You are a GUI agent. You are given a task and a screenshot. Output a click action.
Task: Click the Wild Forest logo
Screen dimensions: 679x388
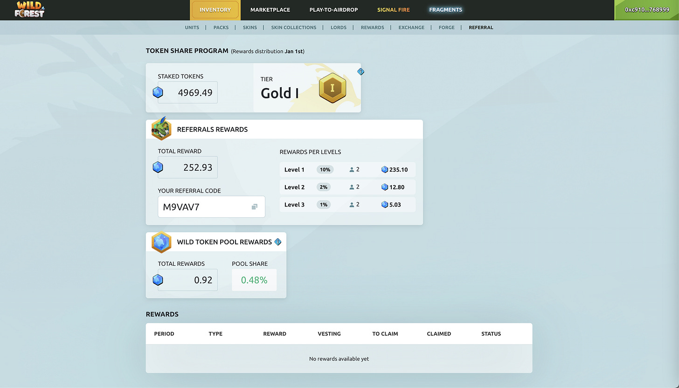pos(29,10)
